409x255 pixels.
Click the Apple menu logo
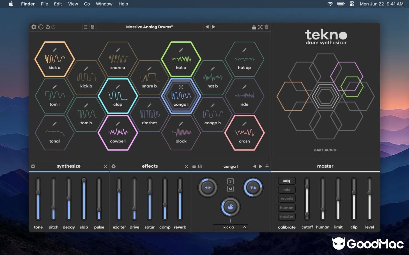point(11,4)
